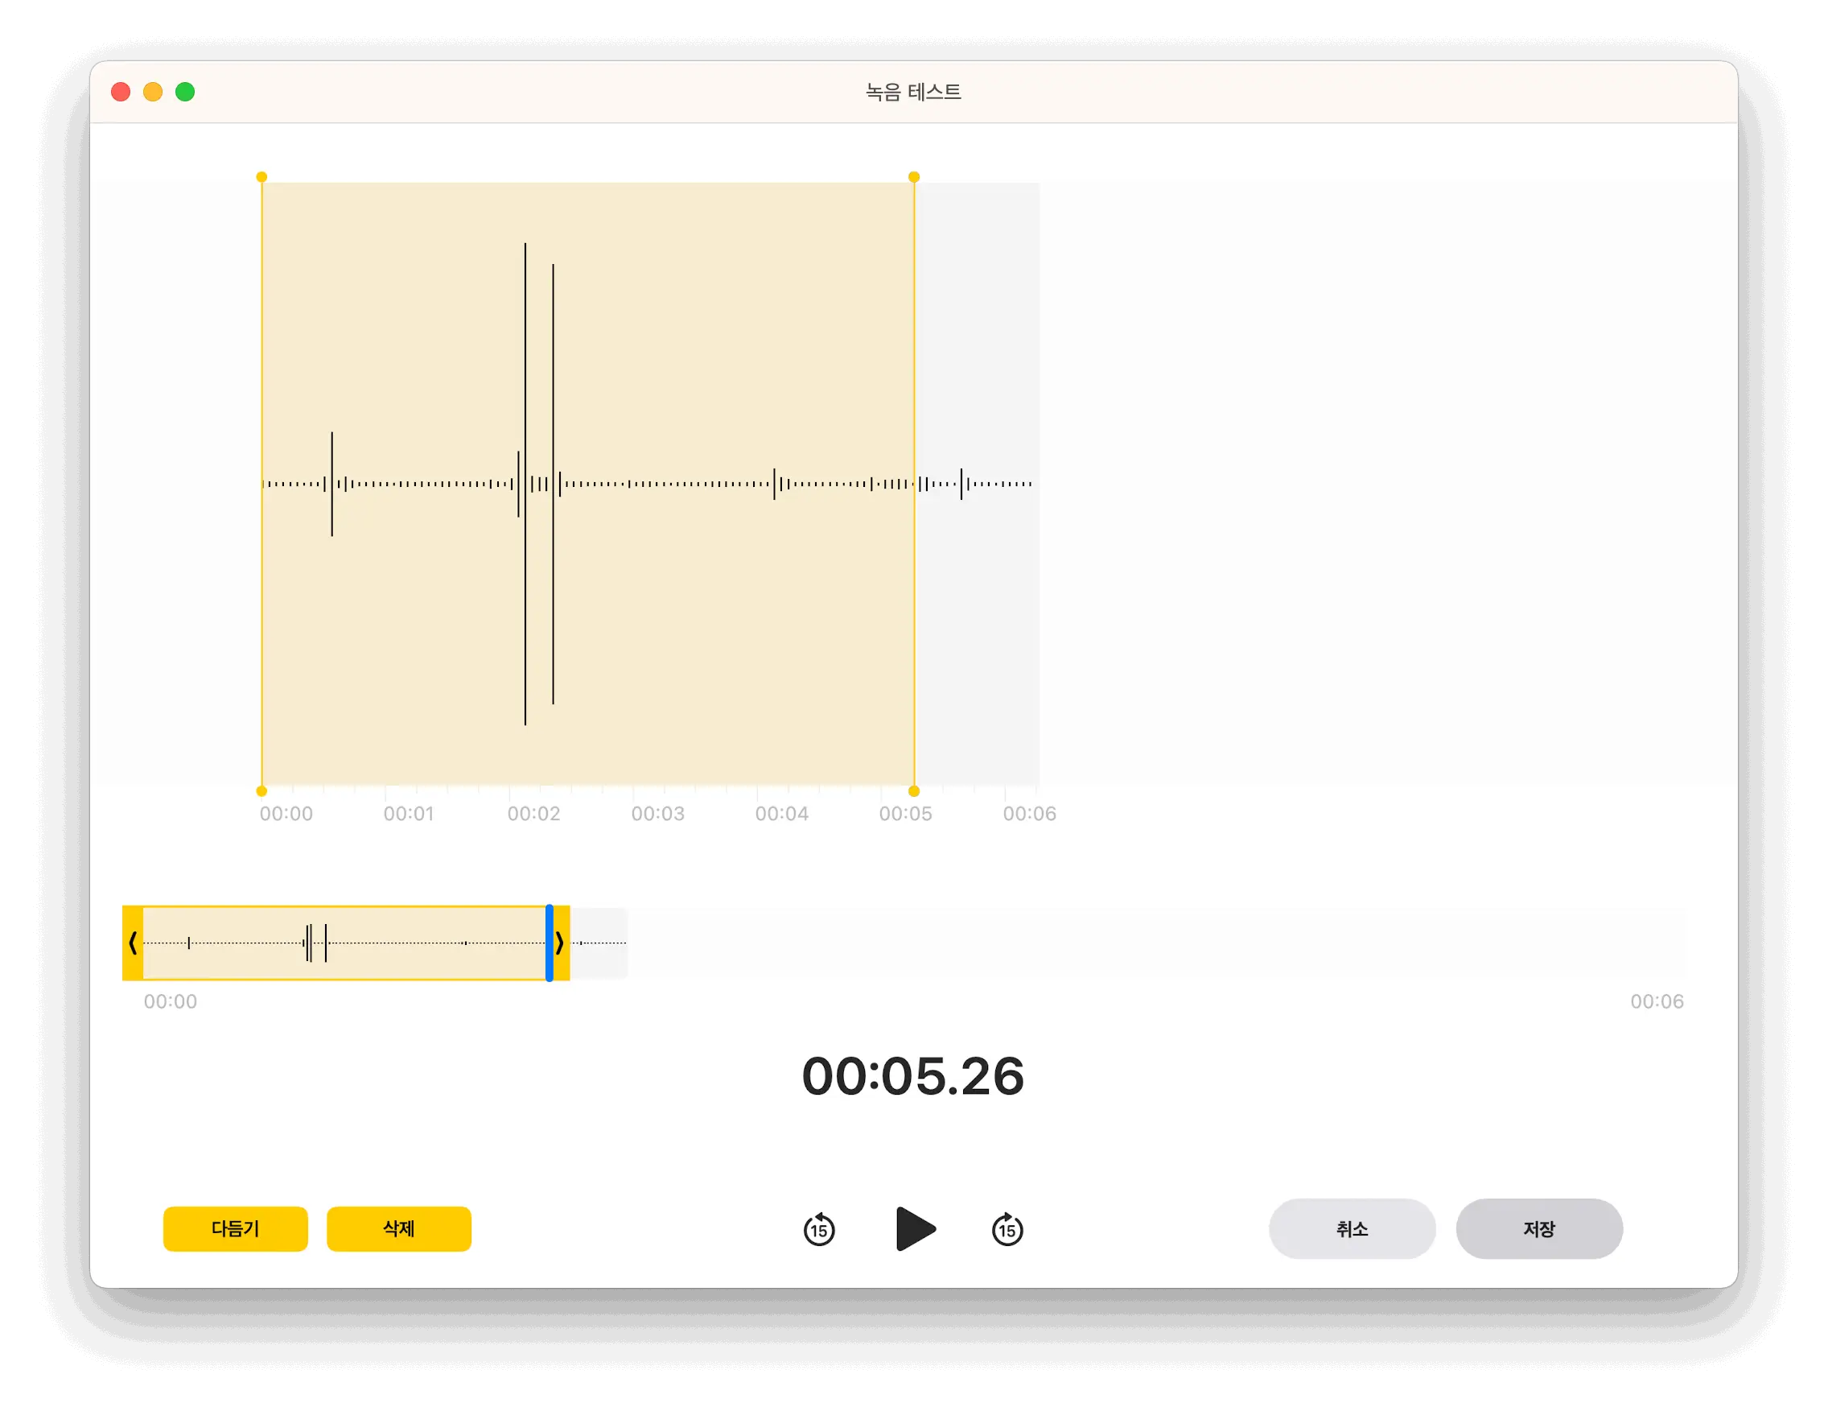
Task: Click the left trim handle in overview
Action: click(x=132, y=943)
